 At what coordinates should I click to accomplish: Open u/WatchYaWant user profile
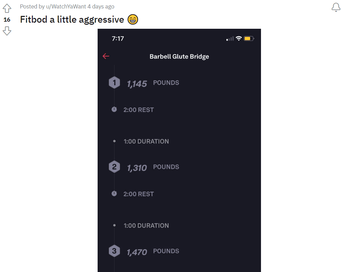[x=66, y=6]
